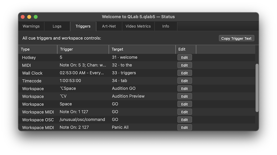Image resolution: width=277 pixels, height=155 pixels.
Task: Edit the Workspace OSC trigger
Action: coord(185,120)
